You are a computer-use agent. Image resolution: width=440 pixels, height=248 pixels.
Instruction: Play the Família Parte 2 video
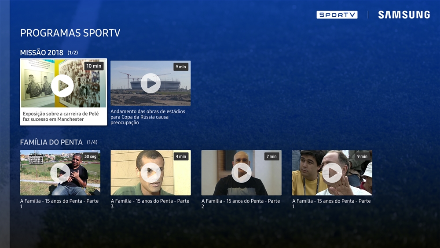[x=241, y=173]
